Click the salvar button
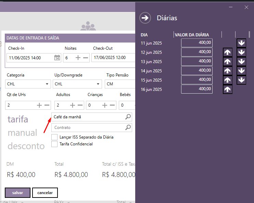Screen dimensions: 254x203 point(17,193)
